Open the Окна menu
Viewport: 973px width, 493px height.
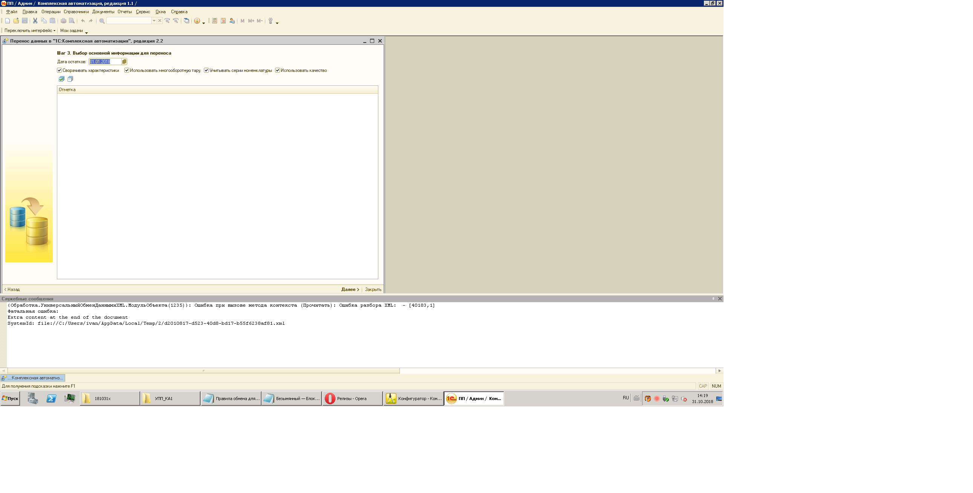tap(161, 12)
